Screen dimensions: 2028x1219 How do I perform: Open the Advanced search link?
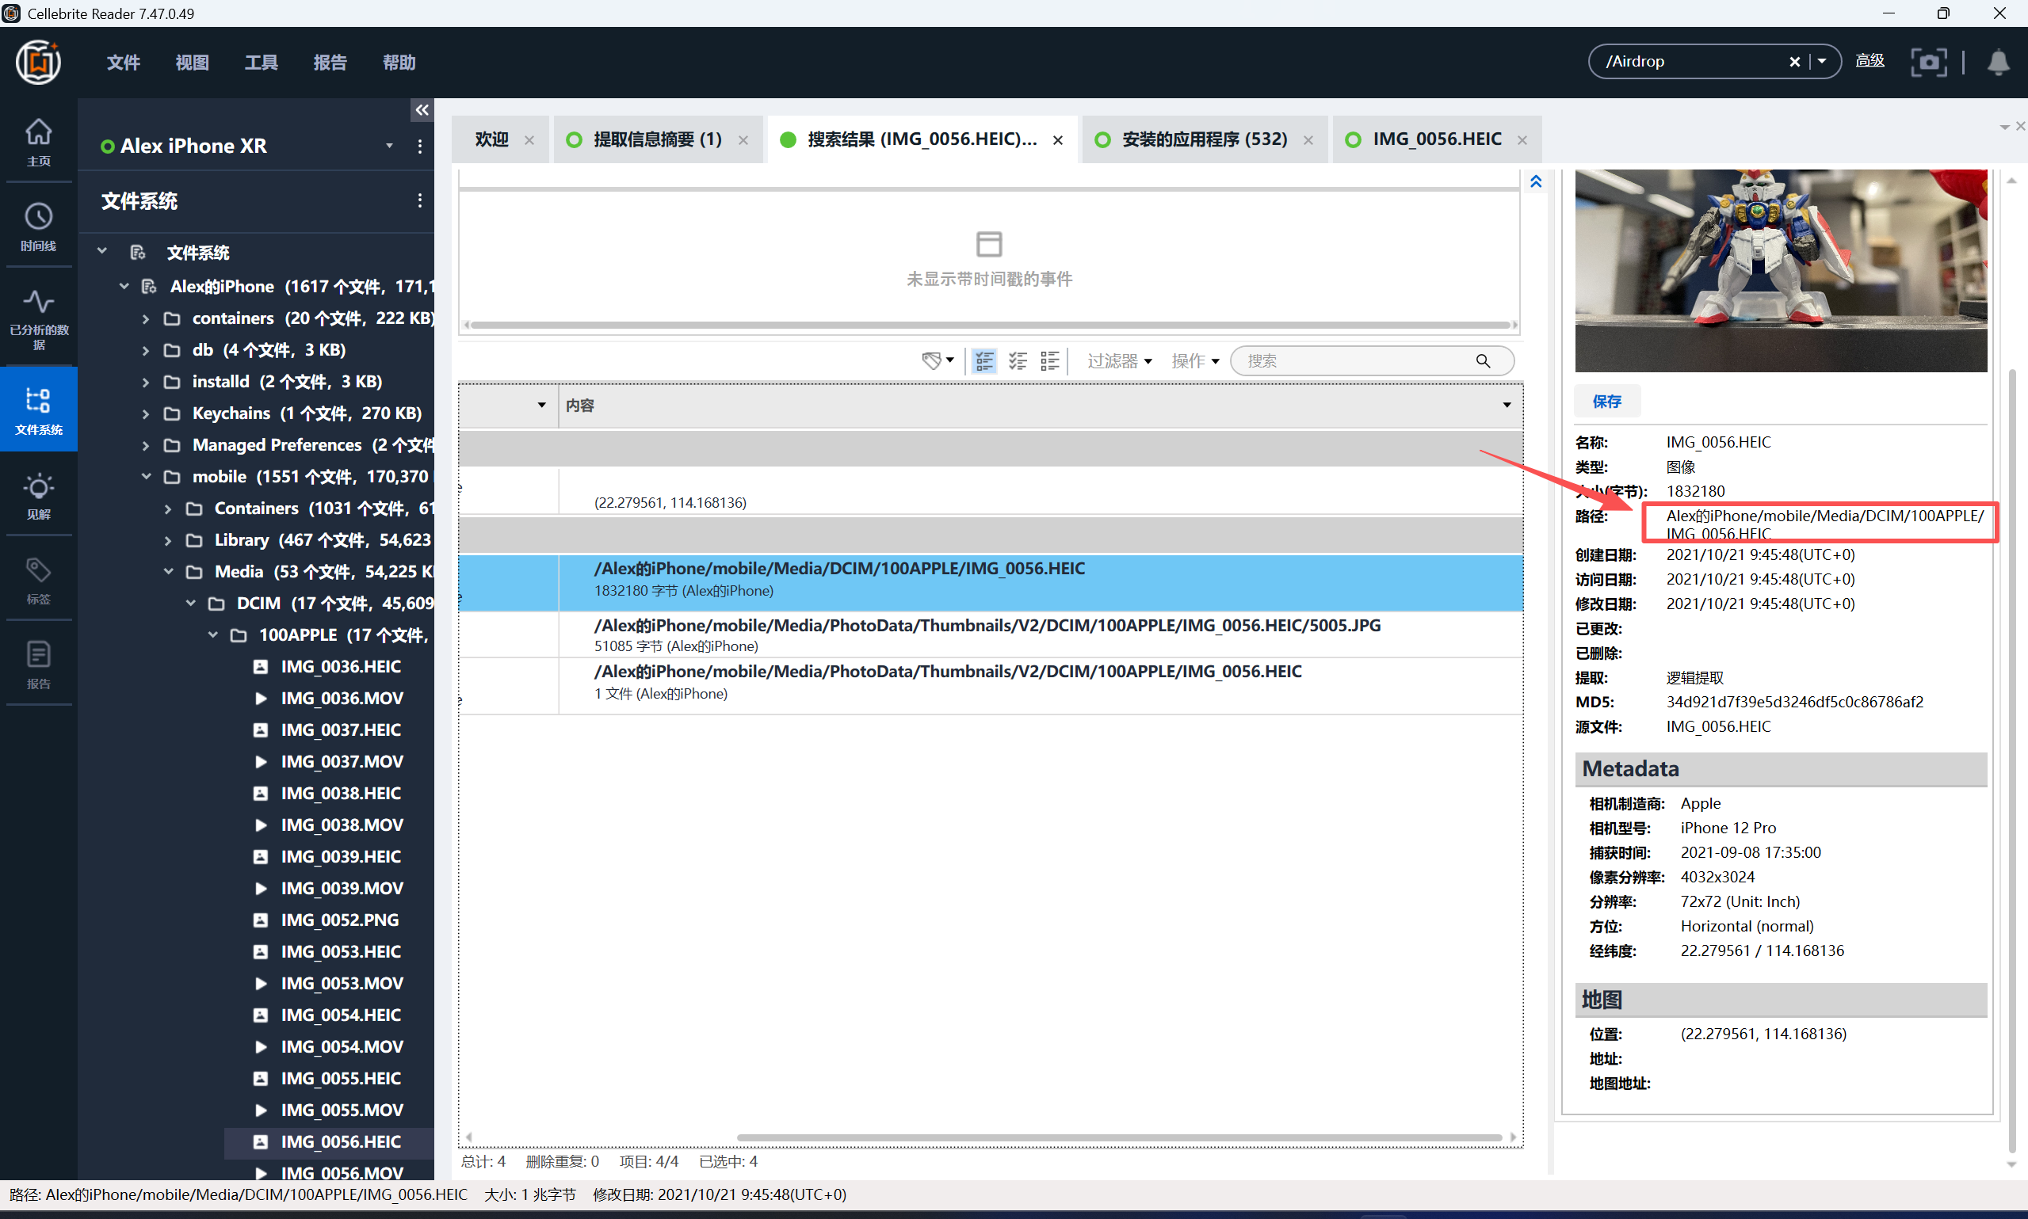1869,61
